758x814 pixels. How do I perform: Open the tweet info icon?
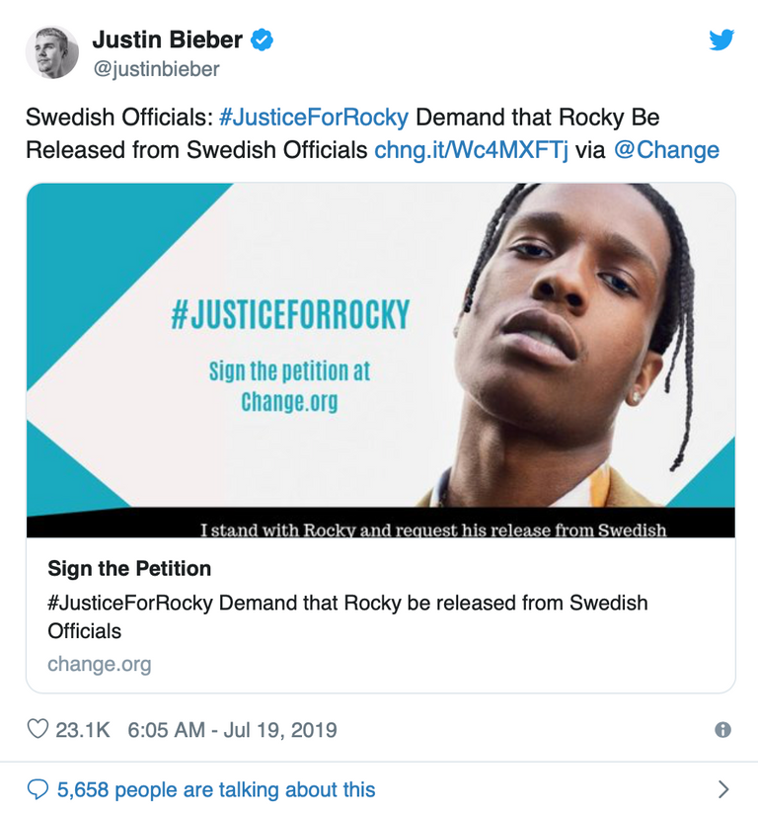(722, 730)
